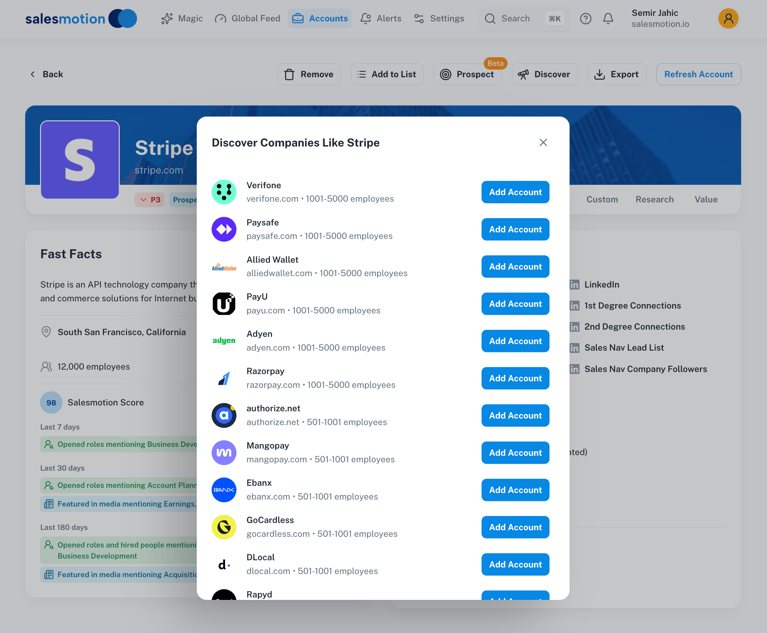Image resolution: width=767 pixels, height=633 pixels.
Task: Go back using the Back chevron
Action: tap(33, 74)
